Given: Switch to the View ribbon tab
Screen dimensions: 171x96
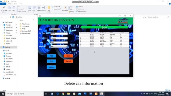Looking at the screenshot, I should click(x=21, y=4).
